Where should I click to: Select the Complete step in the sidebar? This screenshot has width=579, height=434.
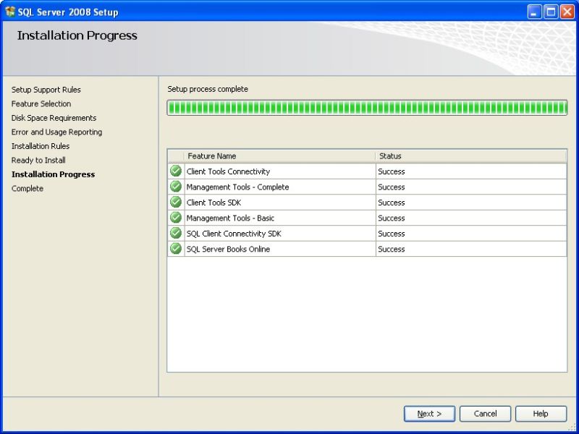tap(27, 188)
